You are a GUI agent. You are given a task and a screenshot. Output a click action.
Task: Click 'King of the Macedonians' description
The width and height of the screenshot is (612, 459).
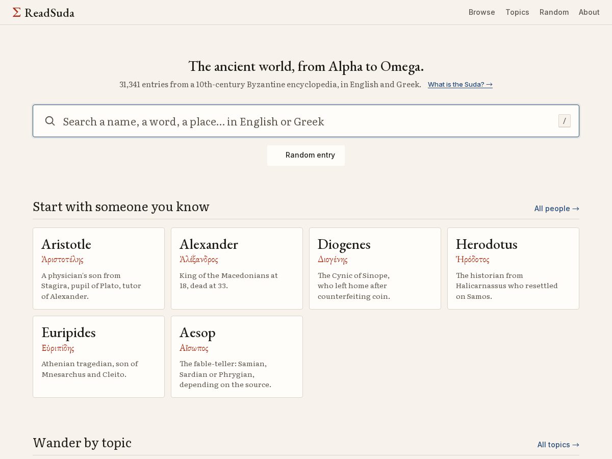tap(228, 280)
